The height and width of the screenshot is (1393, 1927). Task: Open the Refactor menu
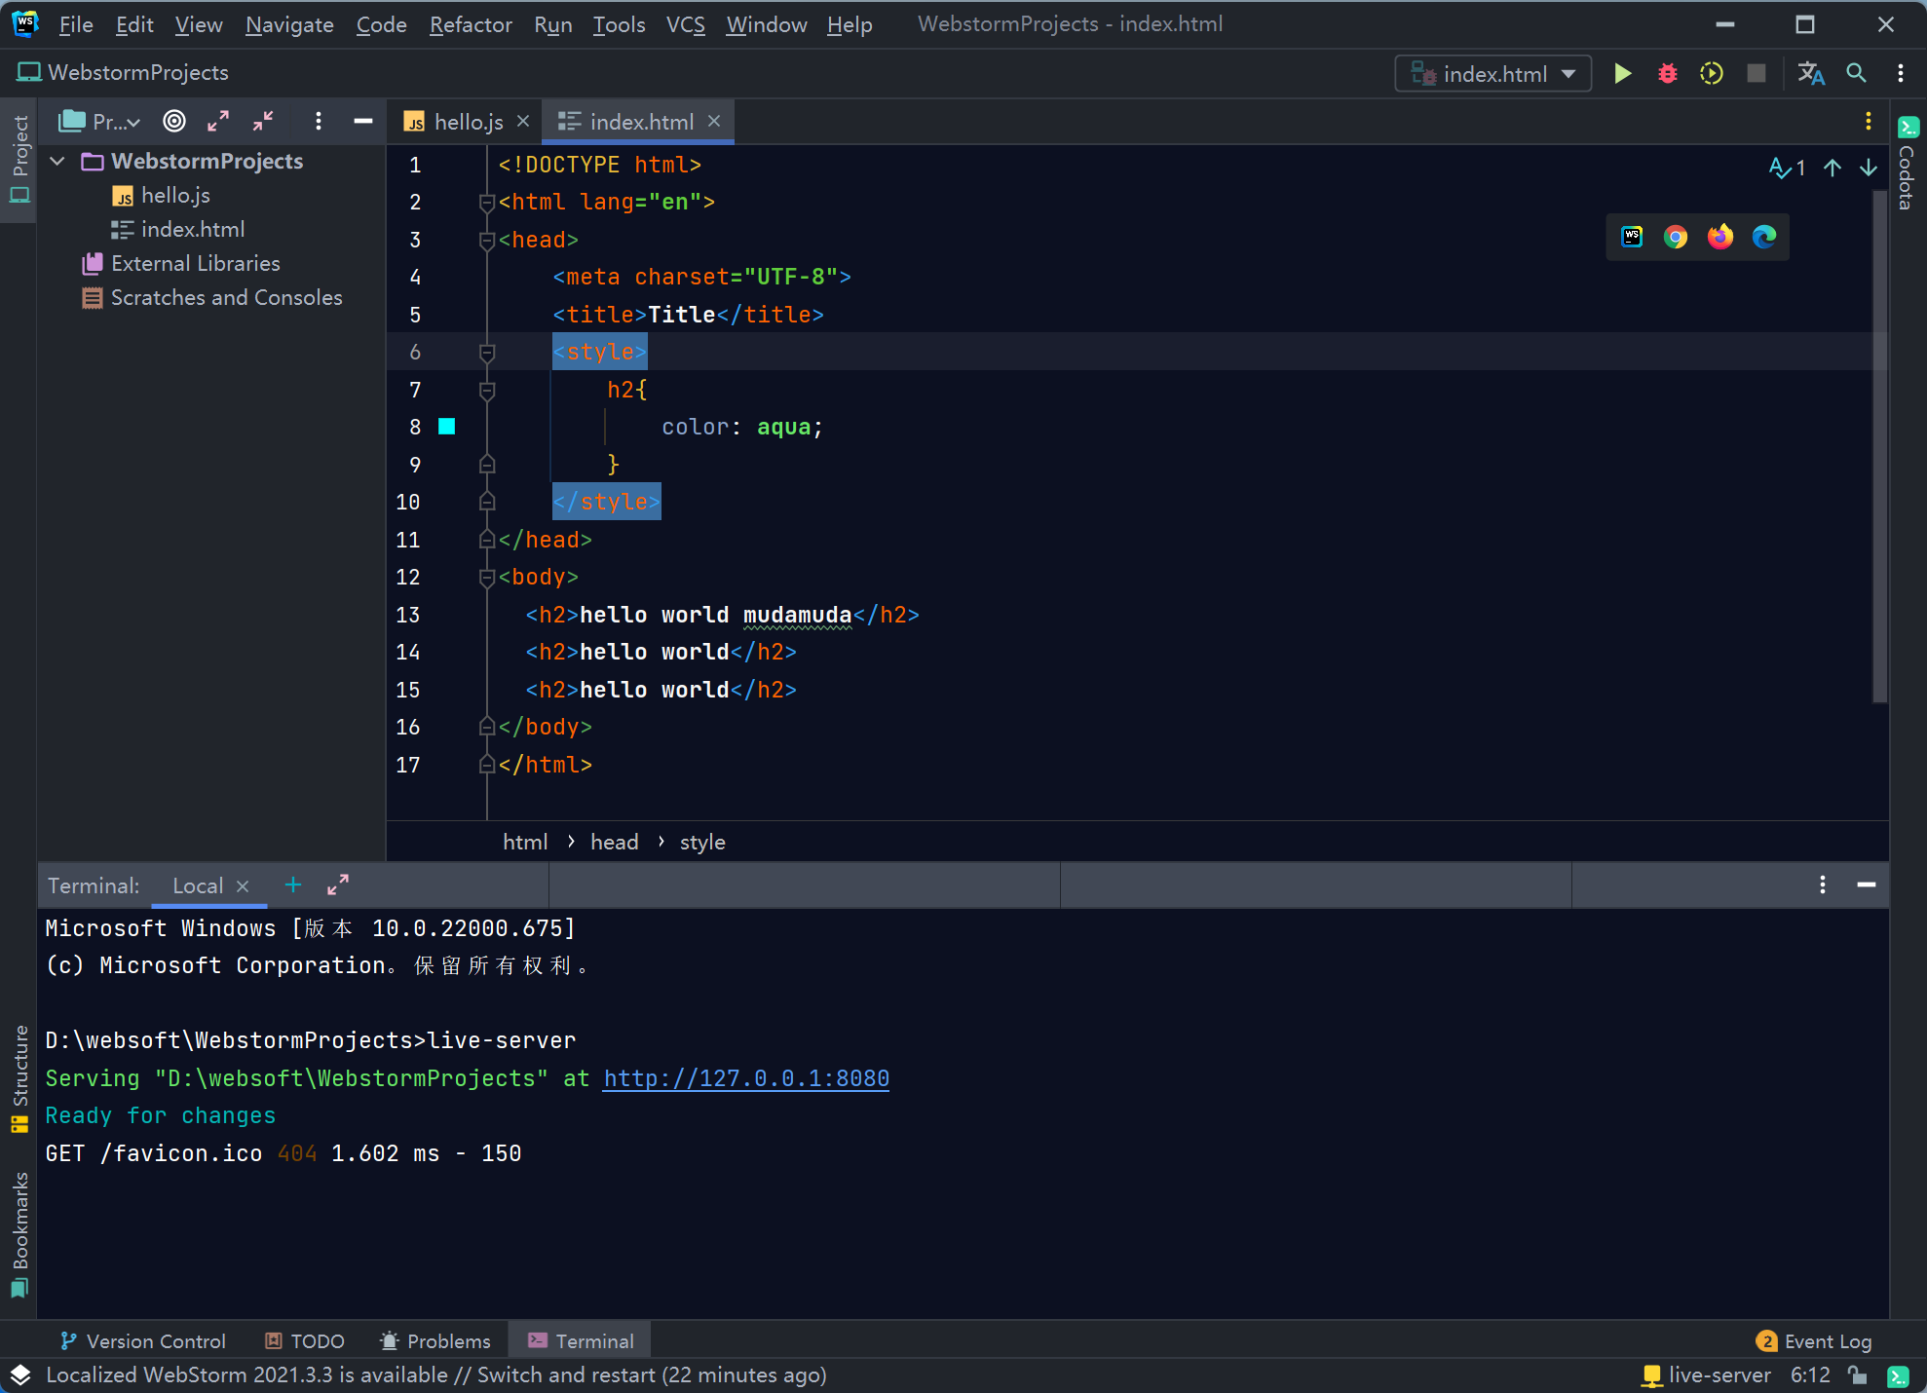click(470, 24)
